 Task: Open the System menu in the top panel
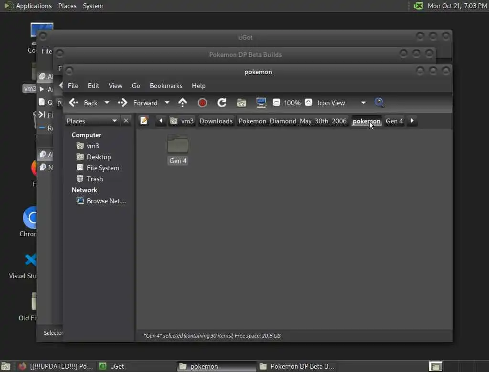click(x=93, y=6)
